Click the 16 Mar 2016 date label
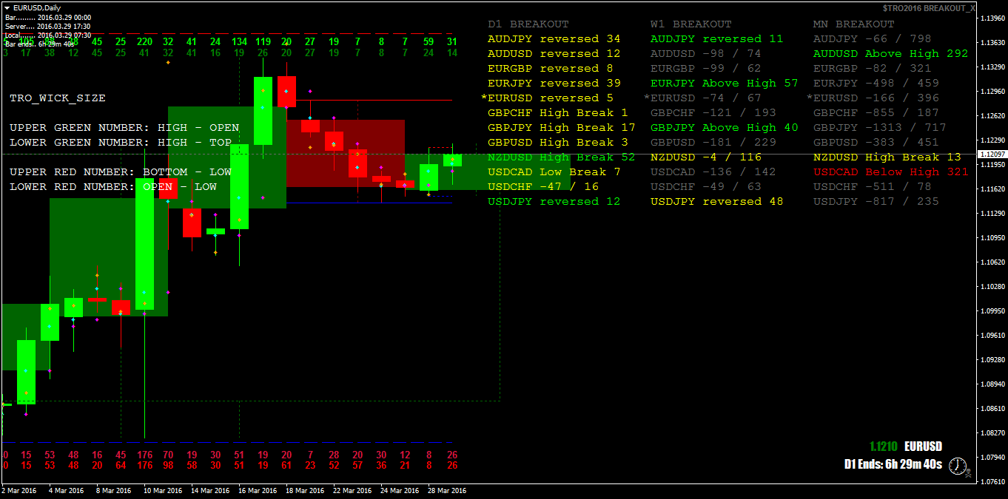The image size is (1008, 499). click(x=257, y=490)
